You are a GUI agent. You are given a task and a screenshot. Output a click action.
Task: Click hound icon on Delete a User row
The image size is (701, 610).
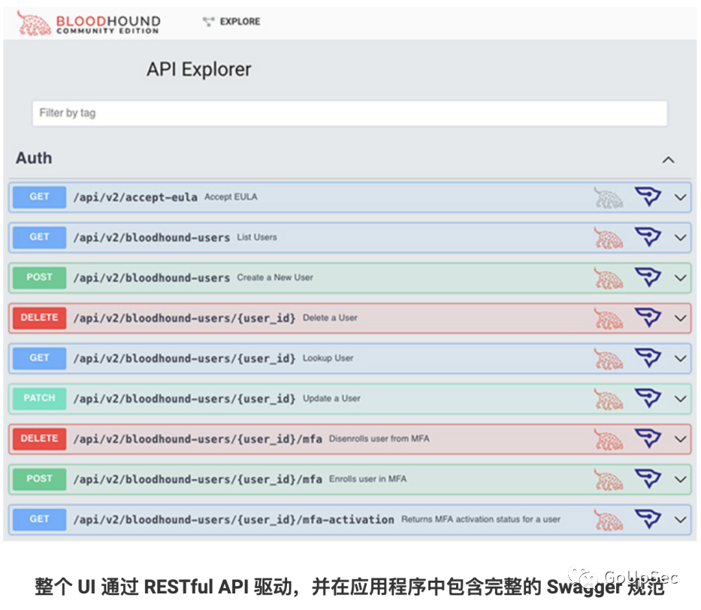pyautogui.click(x=609, y=318)
